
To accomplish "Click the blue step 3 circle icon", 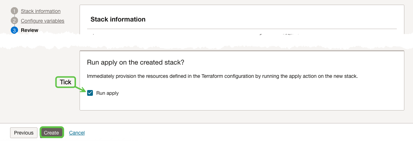I will pyautogui.click(x=14, y=30).
